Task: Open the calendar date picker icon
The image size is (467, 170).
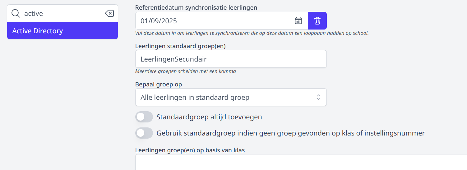Action: pos(298,21)
